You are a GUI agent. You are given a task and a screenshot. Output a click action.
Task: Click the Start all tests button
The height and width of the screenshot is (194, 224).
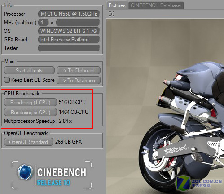[29, 70]
